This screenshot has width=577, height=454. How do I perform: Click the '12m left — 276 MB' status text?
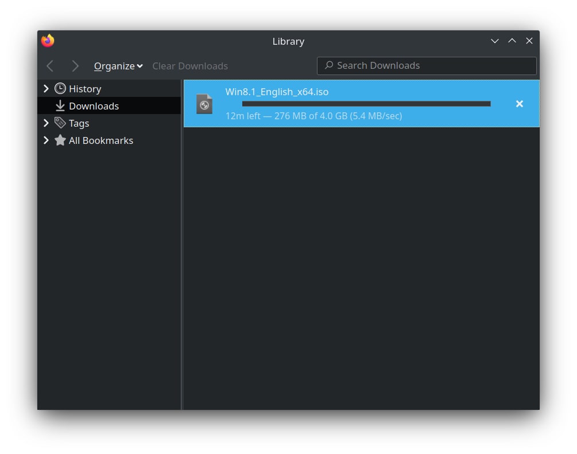coord(313,116)
